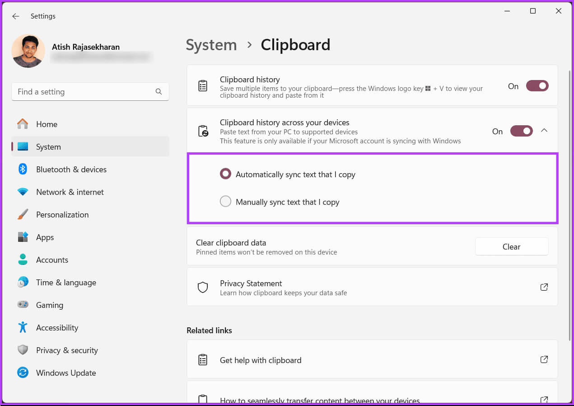The width and height of the screenshot is (574, 406).
Task: Open the Apps category
Action: pos(90,237)
